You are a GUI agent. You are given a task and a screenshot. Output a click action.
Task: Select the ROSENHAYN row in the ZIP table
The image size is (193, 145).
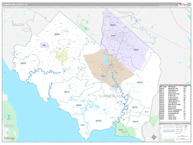[174, 114]
